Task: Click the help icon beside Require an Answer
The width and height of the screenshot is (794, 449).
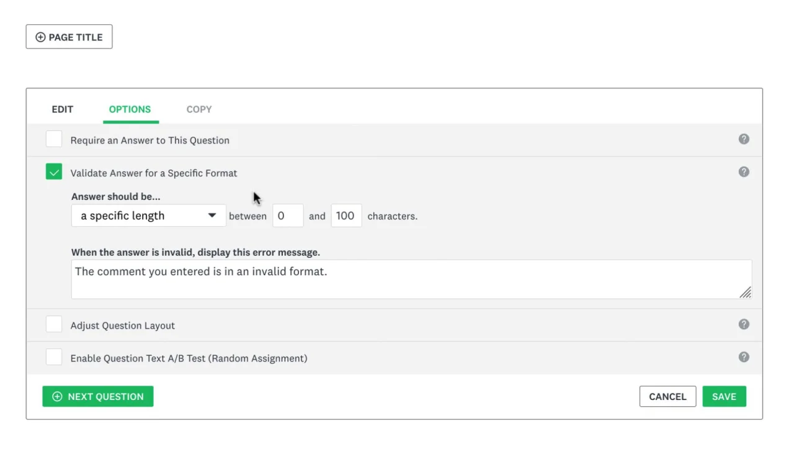Action: [744, 139]
